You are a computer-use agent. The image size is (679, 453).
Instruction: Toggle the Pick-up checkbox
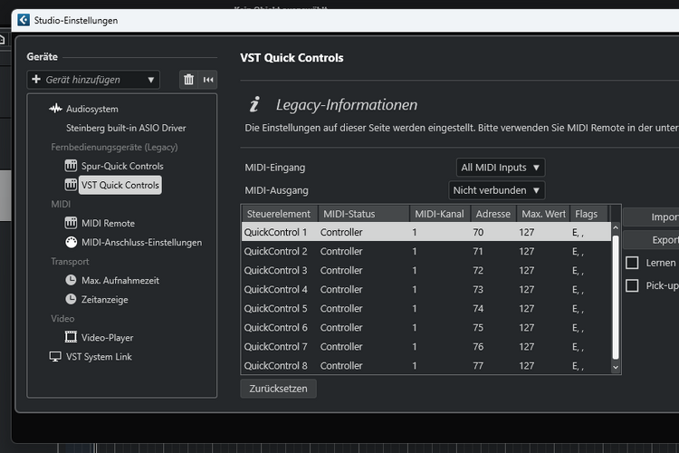(633, 285)
